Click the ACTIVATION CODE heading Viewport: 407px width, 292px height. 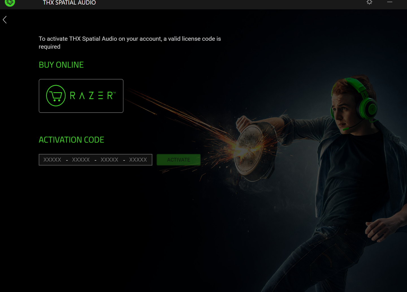pyautogui.click(x=72, y=140)
